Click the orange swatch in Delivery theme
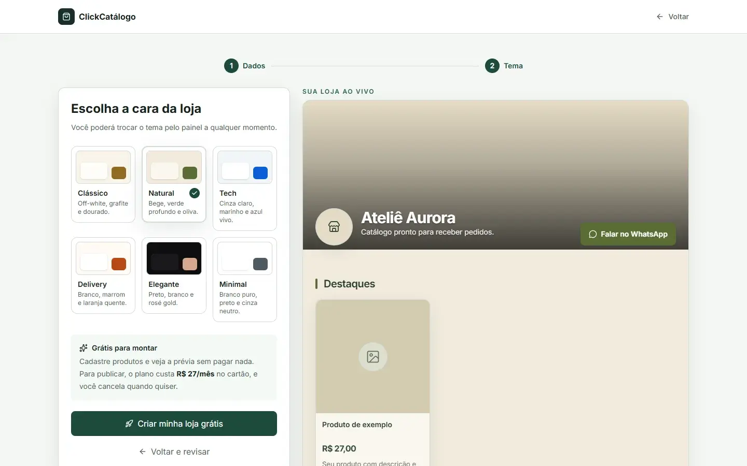 (x=119, y=264)
